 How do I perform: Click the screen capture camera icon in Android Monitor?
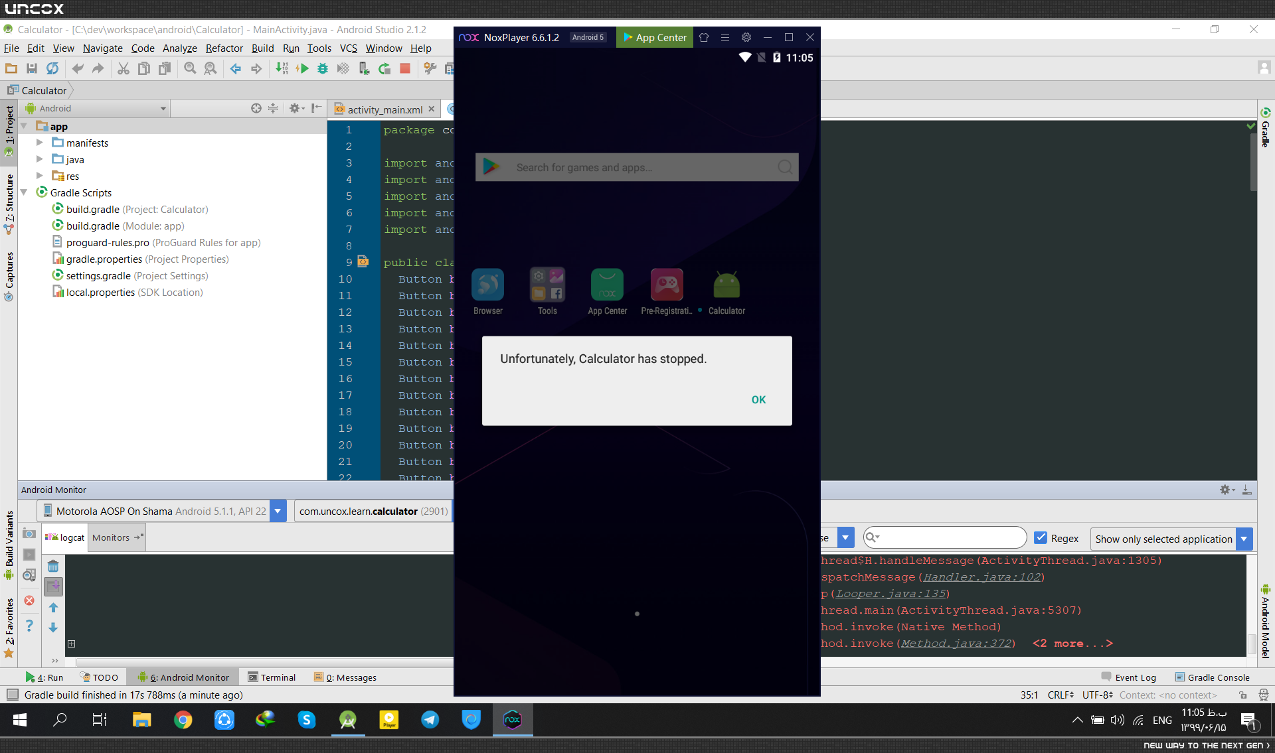tap(29, 534)
